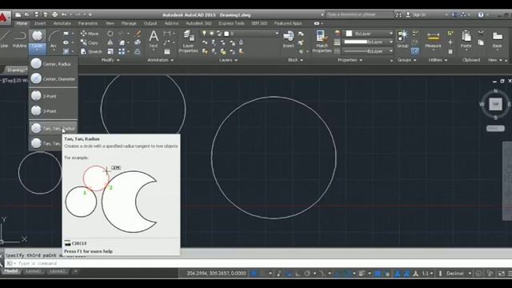Screen dimensions: 512x288
Task: Click the Dimension tool in Annotation panel
Action: pos(167,34)
